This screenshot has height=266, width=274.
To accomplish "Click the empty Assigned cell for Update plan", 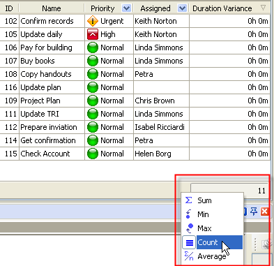I will (x=162, y=87).
